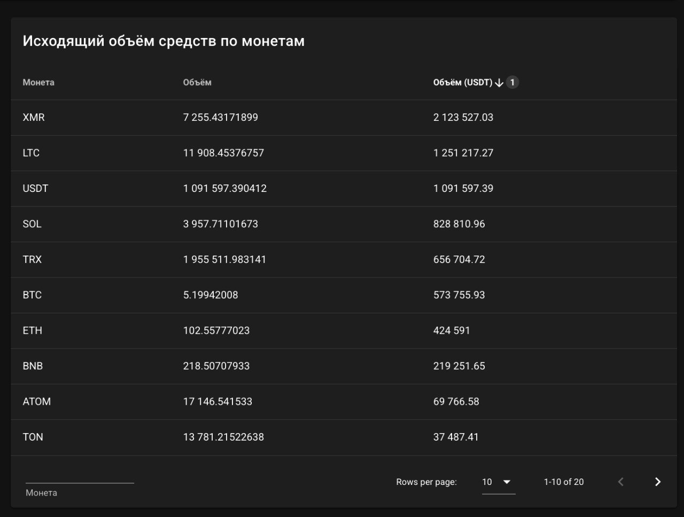Click SOL volume 3 957.71101673

(x=221, y=224)
